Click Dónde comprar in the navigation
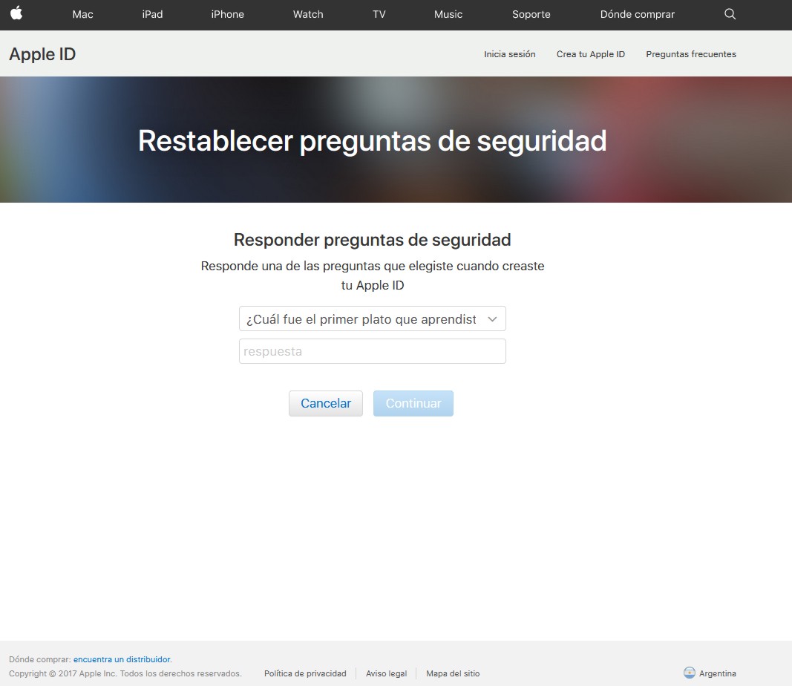This screenshot has width=792, height=686. (638, 14)
